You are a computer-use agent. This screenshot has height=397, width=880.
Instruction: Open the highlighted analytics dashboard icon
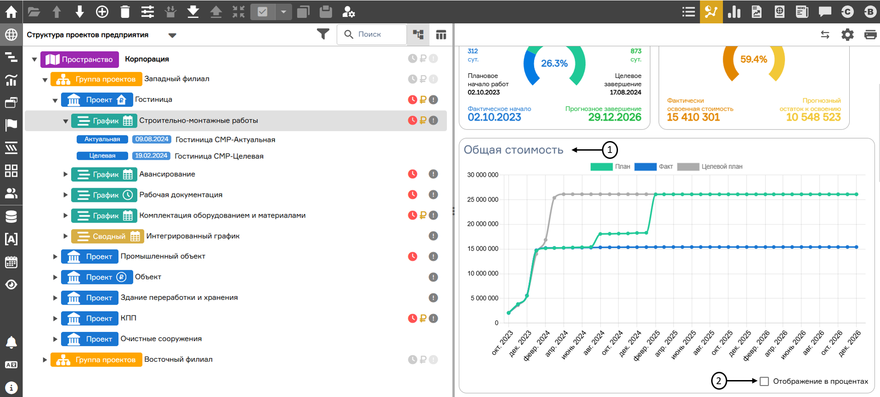[x=711, y=12]
